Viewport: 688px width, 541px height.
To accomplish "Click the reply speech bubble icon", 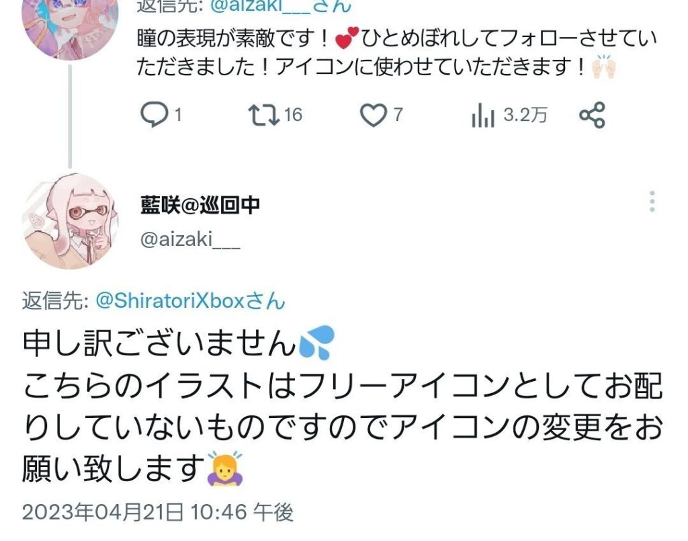I will point(154,116).
